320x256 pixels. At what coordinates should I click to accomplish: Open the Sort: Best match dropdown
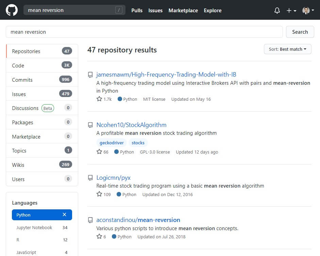pos(288,49)
